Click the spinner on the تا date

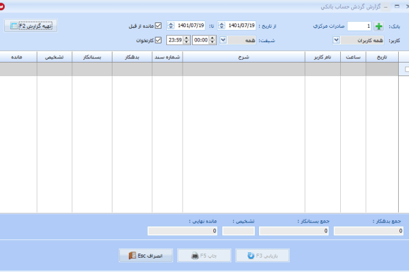170,26
